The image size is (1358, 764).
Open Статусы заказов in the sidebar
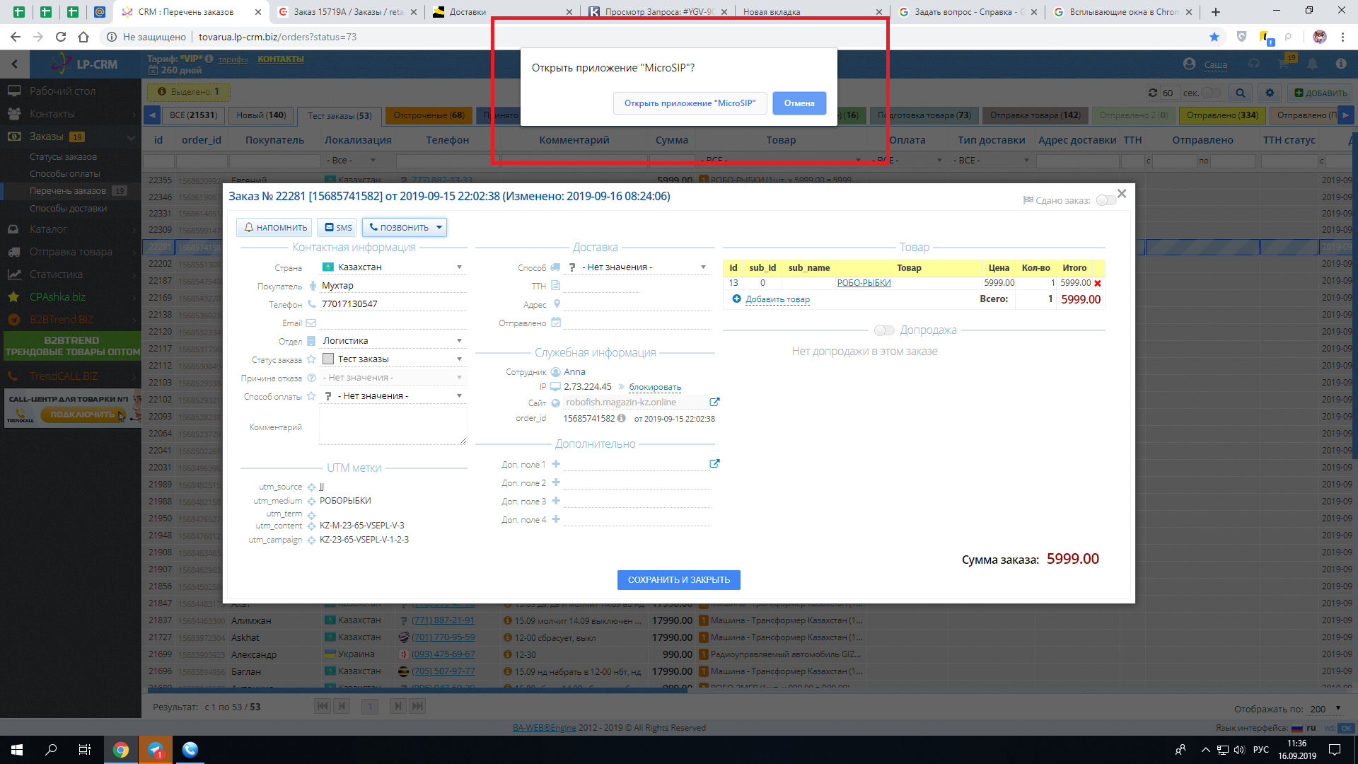(x=64, y=156)
